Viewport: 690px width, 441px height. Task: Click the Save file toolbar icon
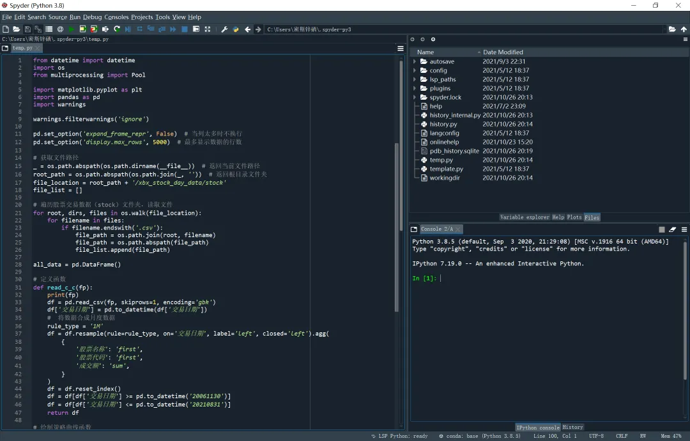click(x=27, y=29)
